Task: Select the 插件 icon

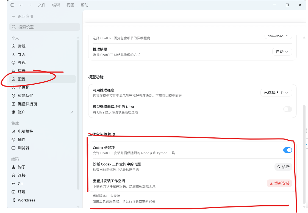Action: tap(13, 140)
